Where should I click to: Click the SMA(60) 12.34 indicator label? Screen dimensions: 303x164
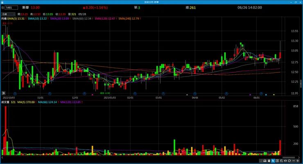(83, 18)
